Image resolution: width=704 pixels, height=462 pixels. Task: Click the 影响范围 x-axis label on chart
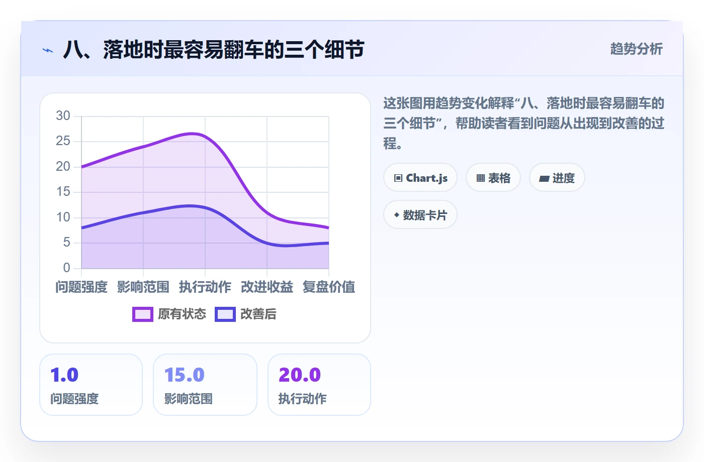tap(143, 287)
